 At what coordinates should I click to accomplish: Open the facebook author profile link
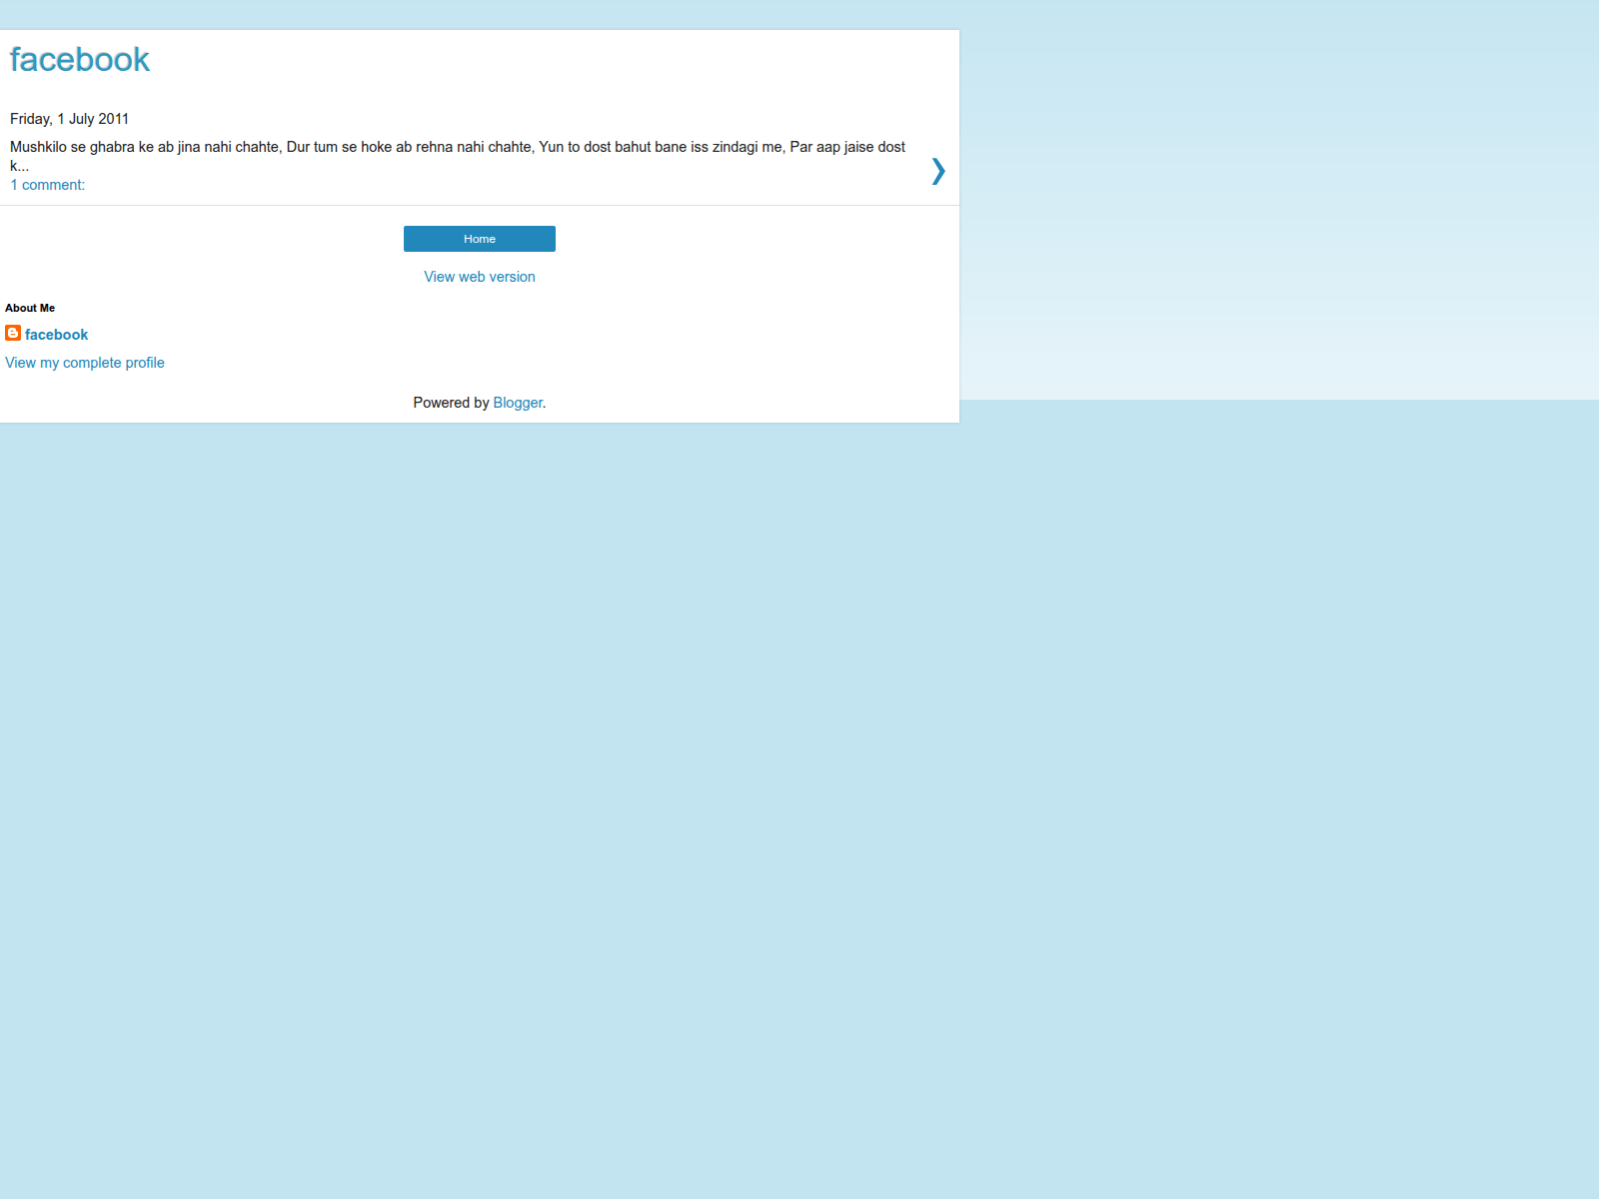pos(57,335)
